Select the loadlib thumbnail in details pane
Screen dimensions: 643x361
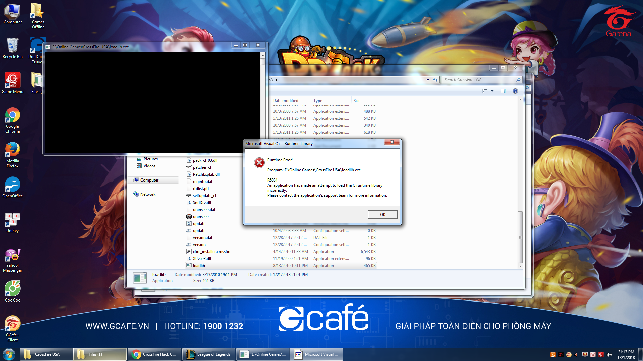[x=140, y=278]
